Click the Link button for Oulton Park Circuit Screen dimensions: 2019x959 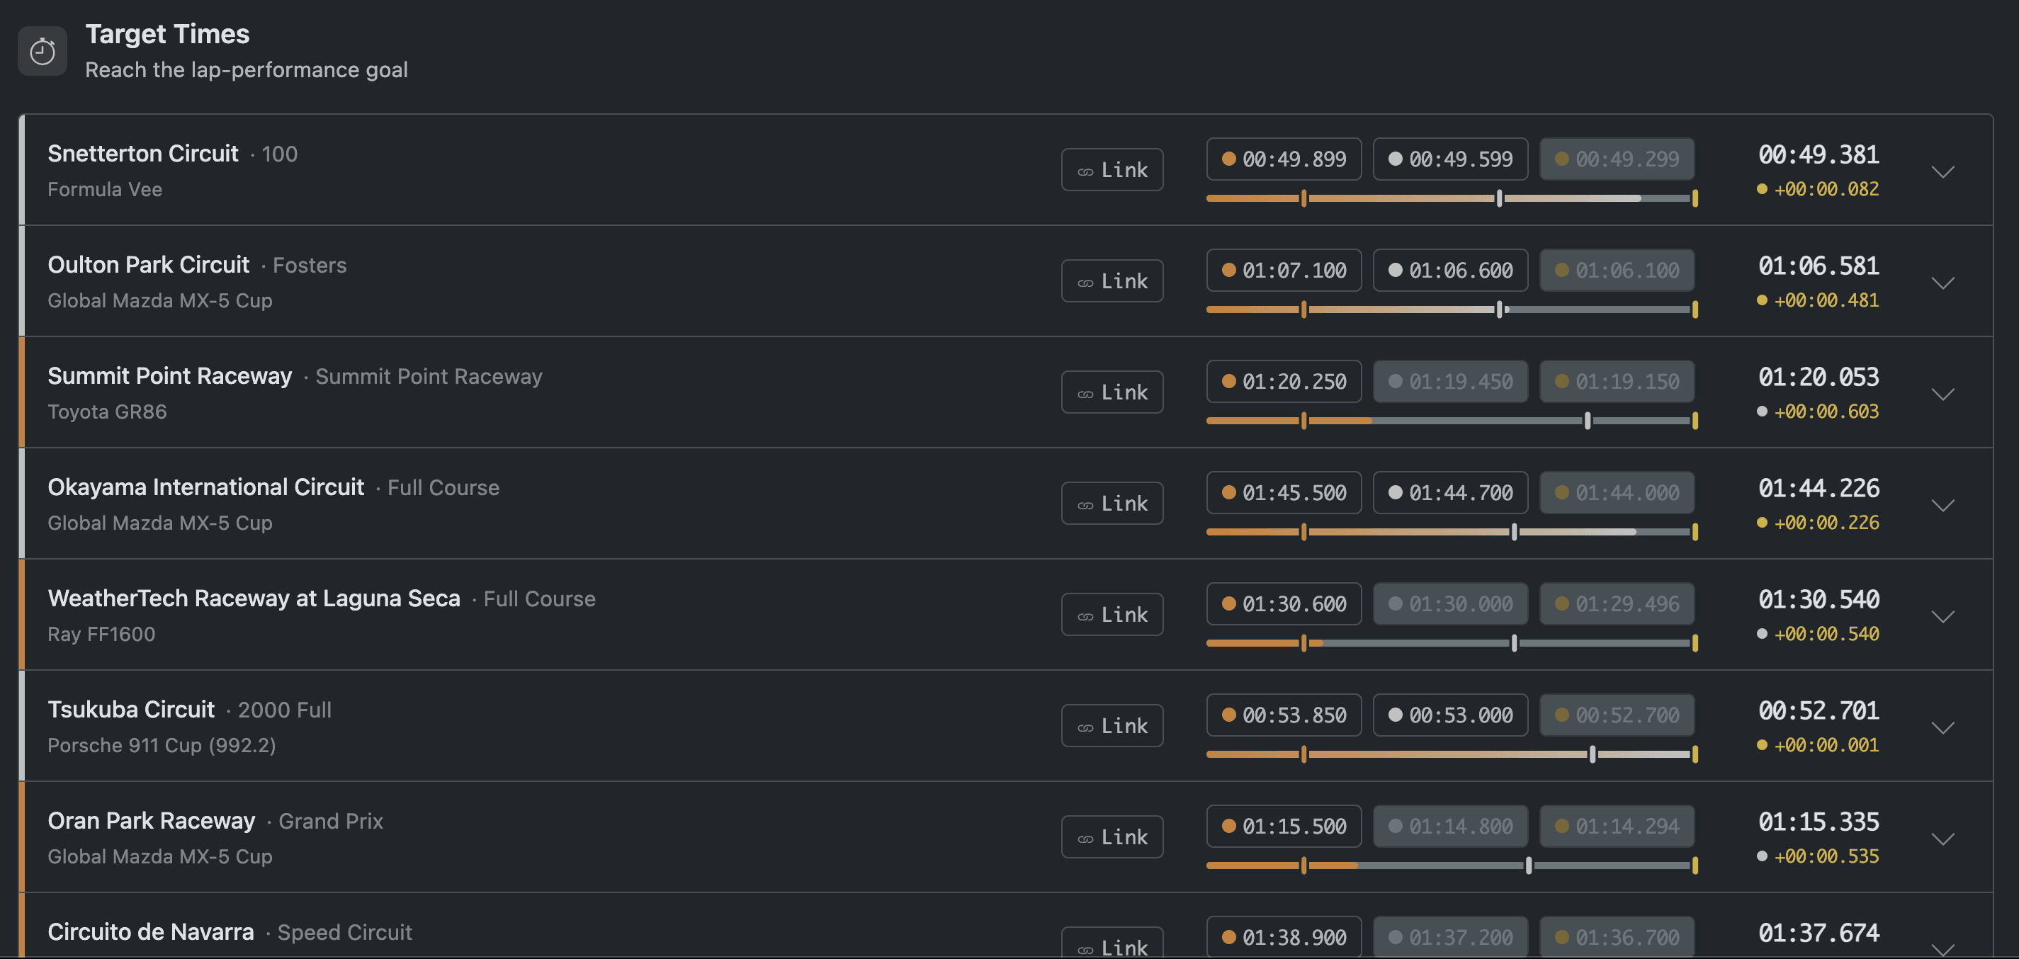pyautogui.click(x=1112, y=281)
